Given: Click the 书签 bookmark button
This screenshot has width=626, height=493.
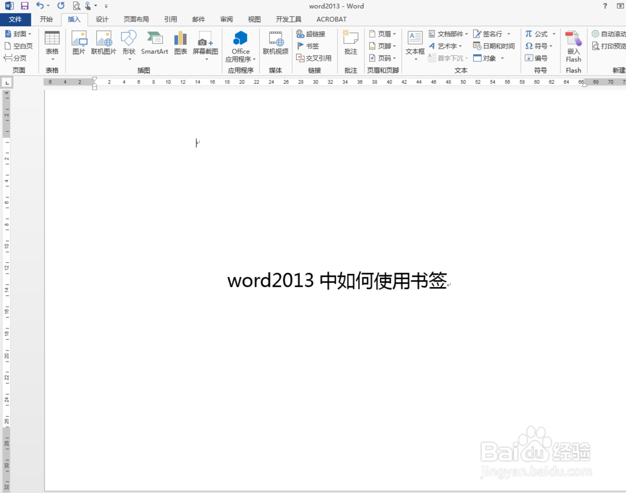Looking at the screenshot, I should [x=308, y=46].
